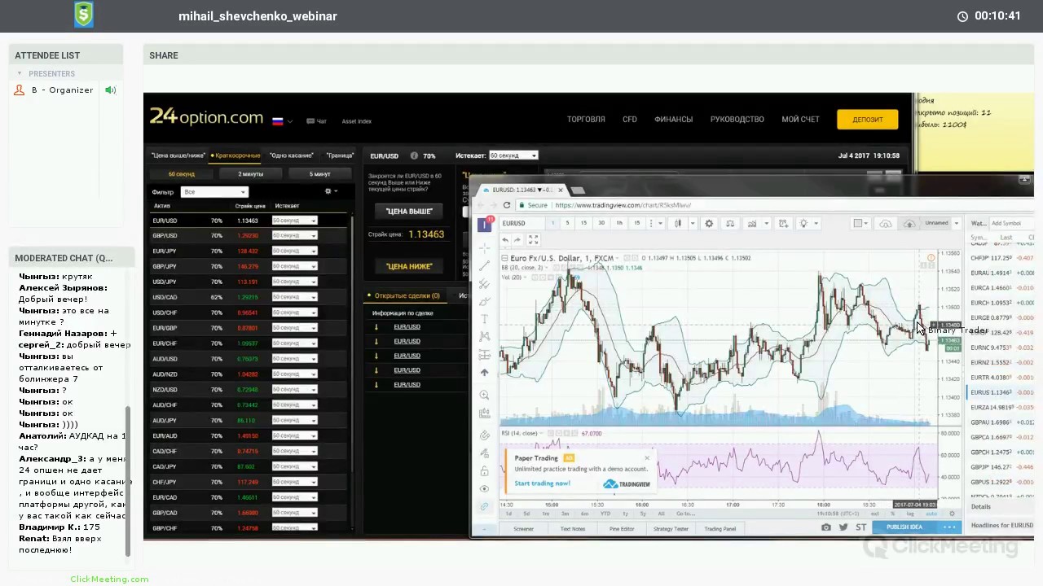Reload the TradingView browser page
1043x586 pixels.
pos(507,205)
